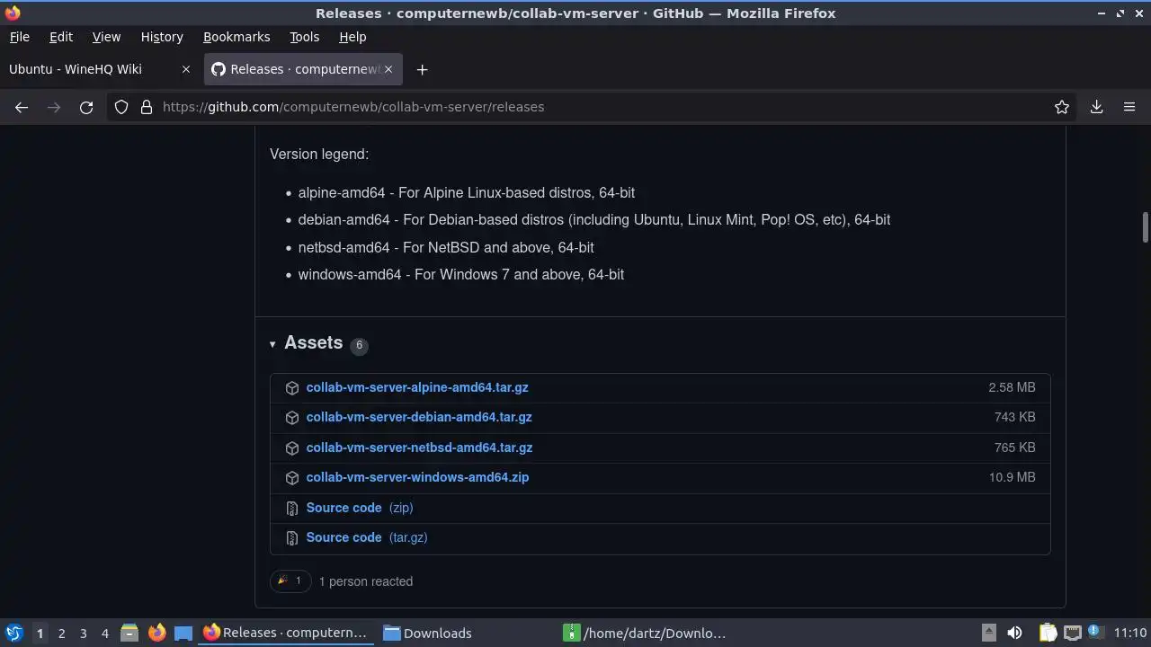Close the Releases GitHub tab
The width and height of the screenshot is (1151, 647).
point(388,69)
